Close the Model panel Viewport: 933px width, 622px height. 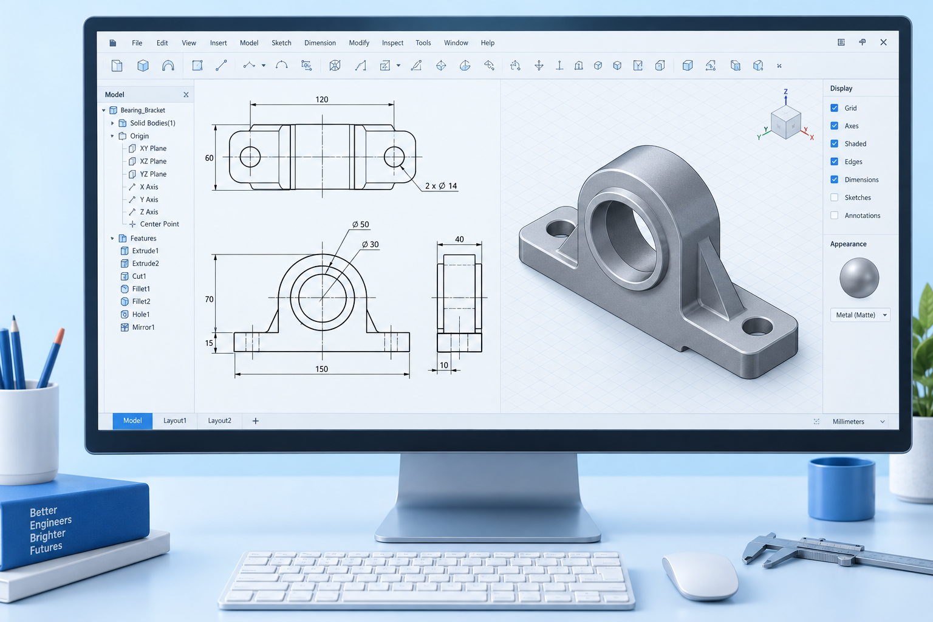[186, 95]
